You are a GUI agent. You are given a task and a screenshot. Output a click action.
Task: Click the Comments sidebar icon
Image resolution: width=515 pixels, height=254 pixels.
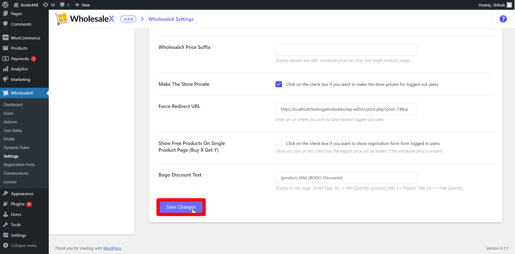(x=5, y=24)
